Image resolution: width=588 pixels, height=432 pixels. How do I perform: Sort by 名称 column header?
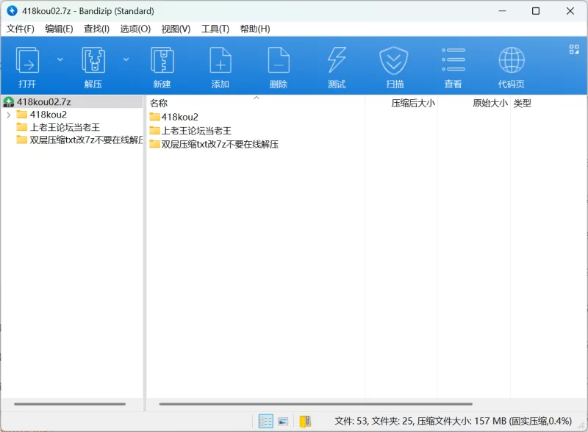[159, 104]
